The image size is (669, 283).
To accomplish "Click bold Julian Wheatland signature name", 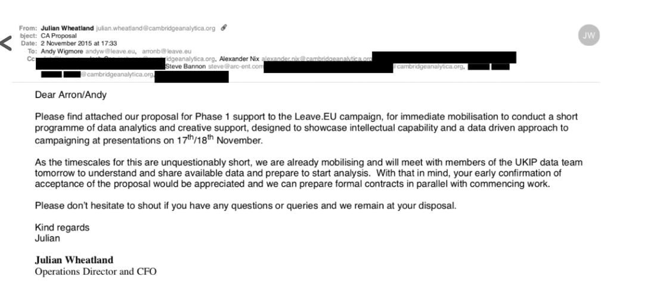I will tap(75, 260).
